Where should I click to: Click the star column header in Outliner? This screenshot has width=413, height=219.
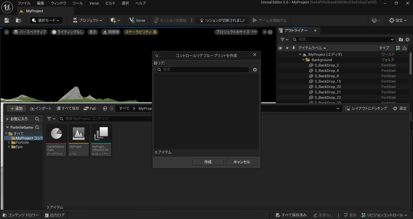[287, 48]
